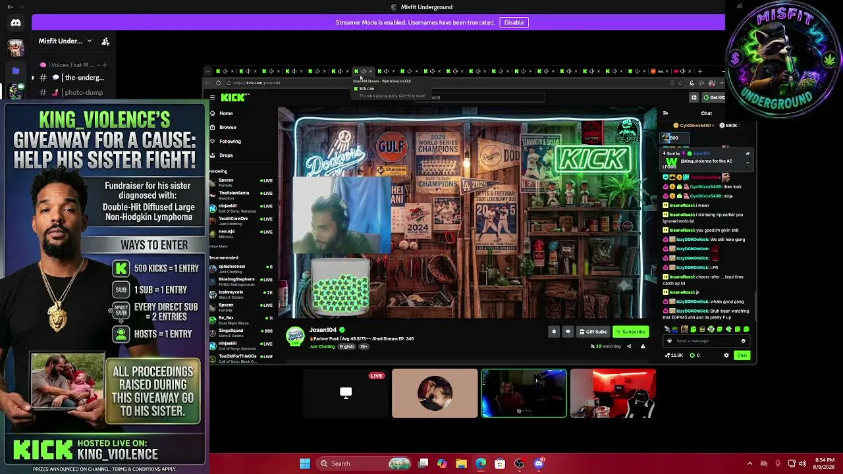The image size is (843, 474).
Task: Open the Discord taskbar icon
Action: [x=539, y=463]
